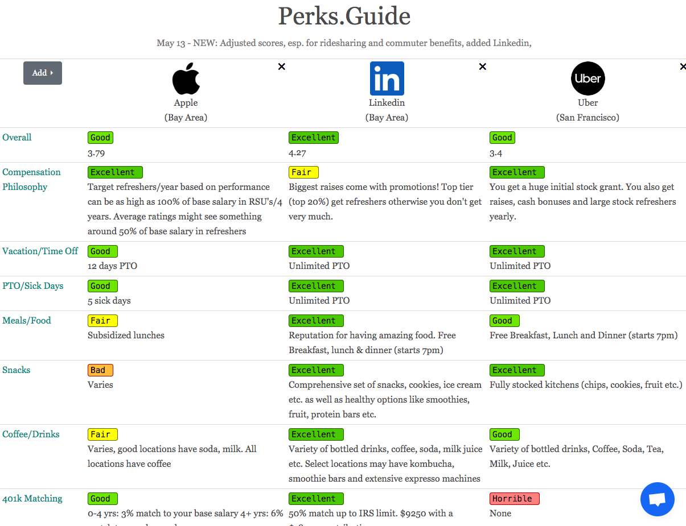The height and width of the screenshot is (526, 686).
Task: Close the Uber comparison column
Action: click(x=683, y=67)
